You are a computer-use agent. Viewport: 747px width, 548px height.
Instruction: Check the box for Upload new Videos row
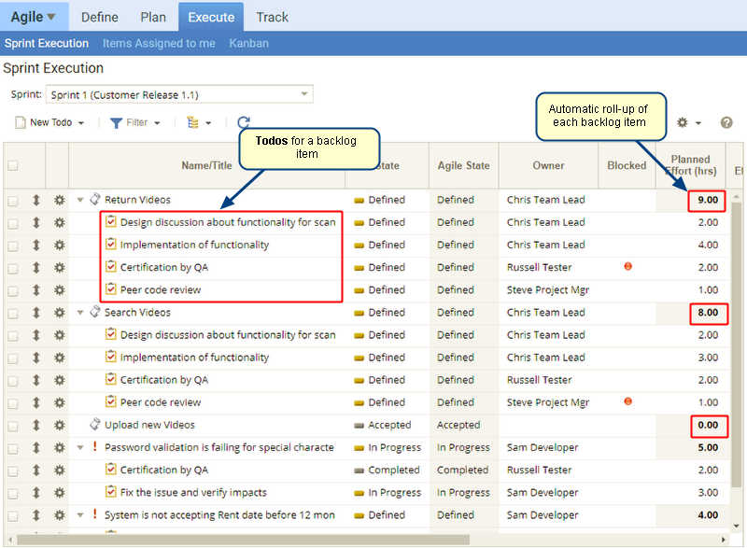pyautogui.click(x=13, y=425)
